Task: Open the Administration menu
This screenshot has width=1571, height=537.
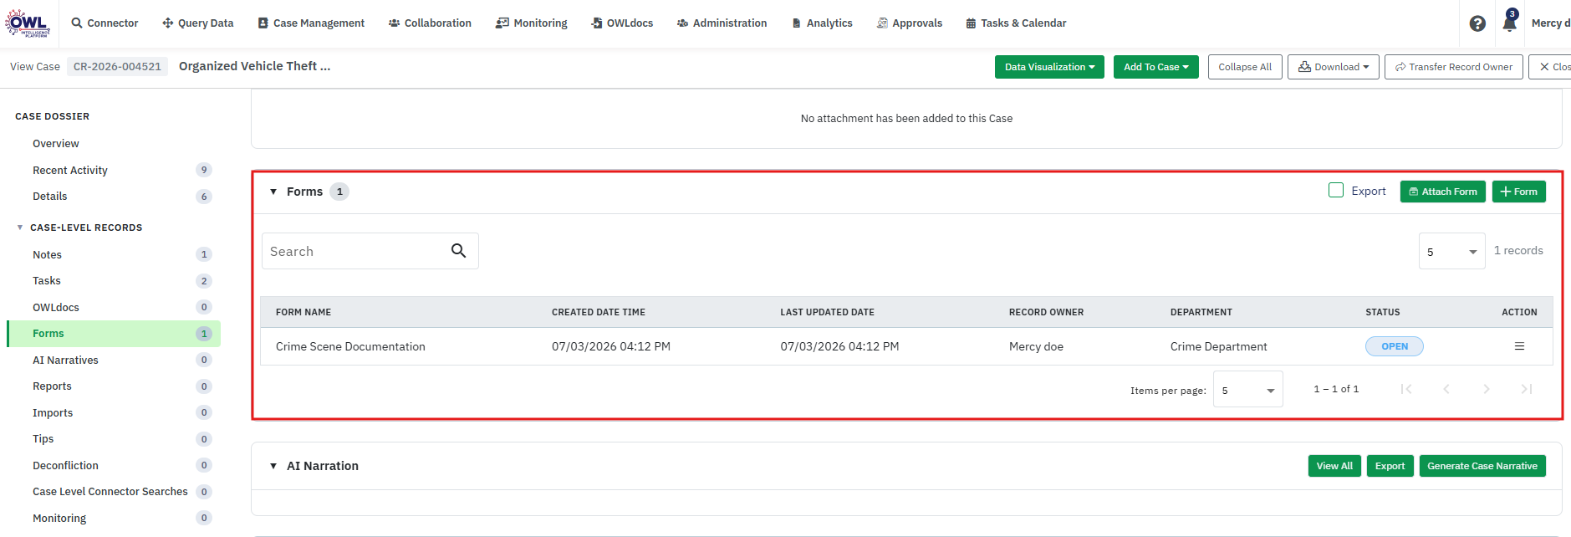Action: coord(722,23)
